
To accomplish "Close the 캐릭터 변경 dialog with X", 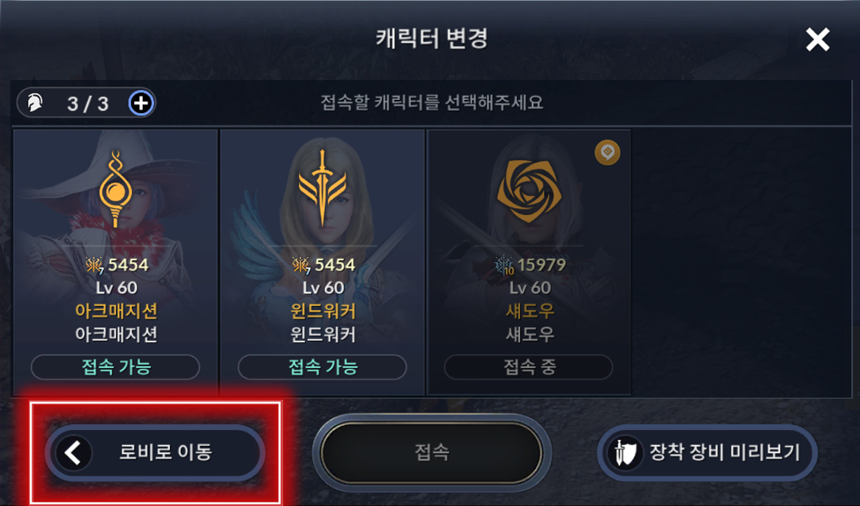I will (818, 40).
